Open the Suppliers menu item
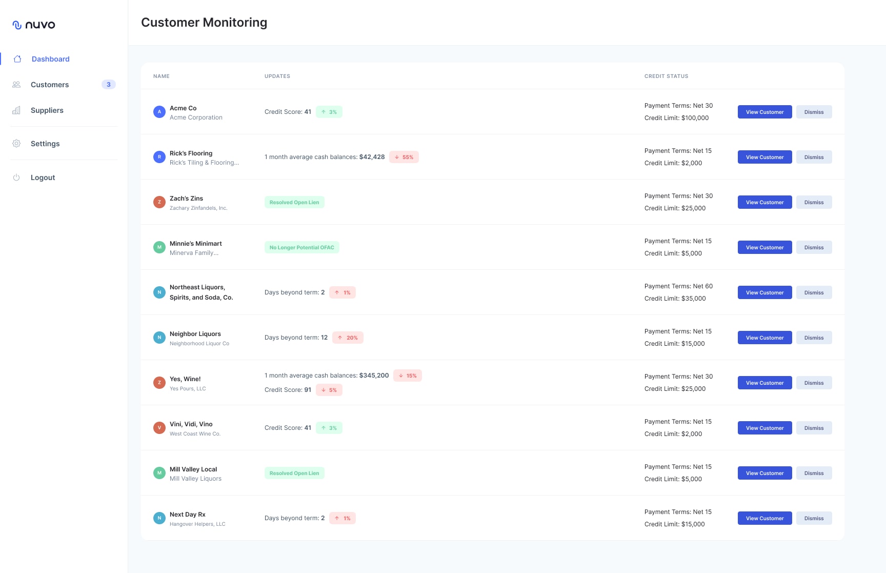This screenshot has width=886, height=573. pyautogui.click(x=47, y=110)
